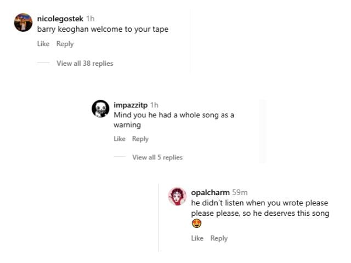Click the opalcharm username
The image size is (351, 263).
pos(210,192)
